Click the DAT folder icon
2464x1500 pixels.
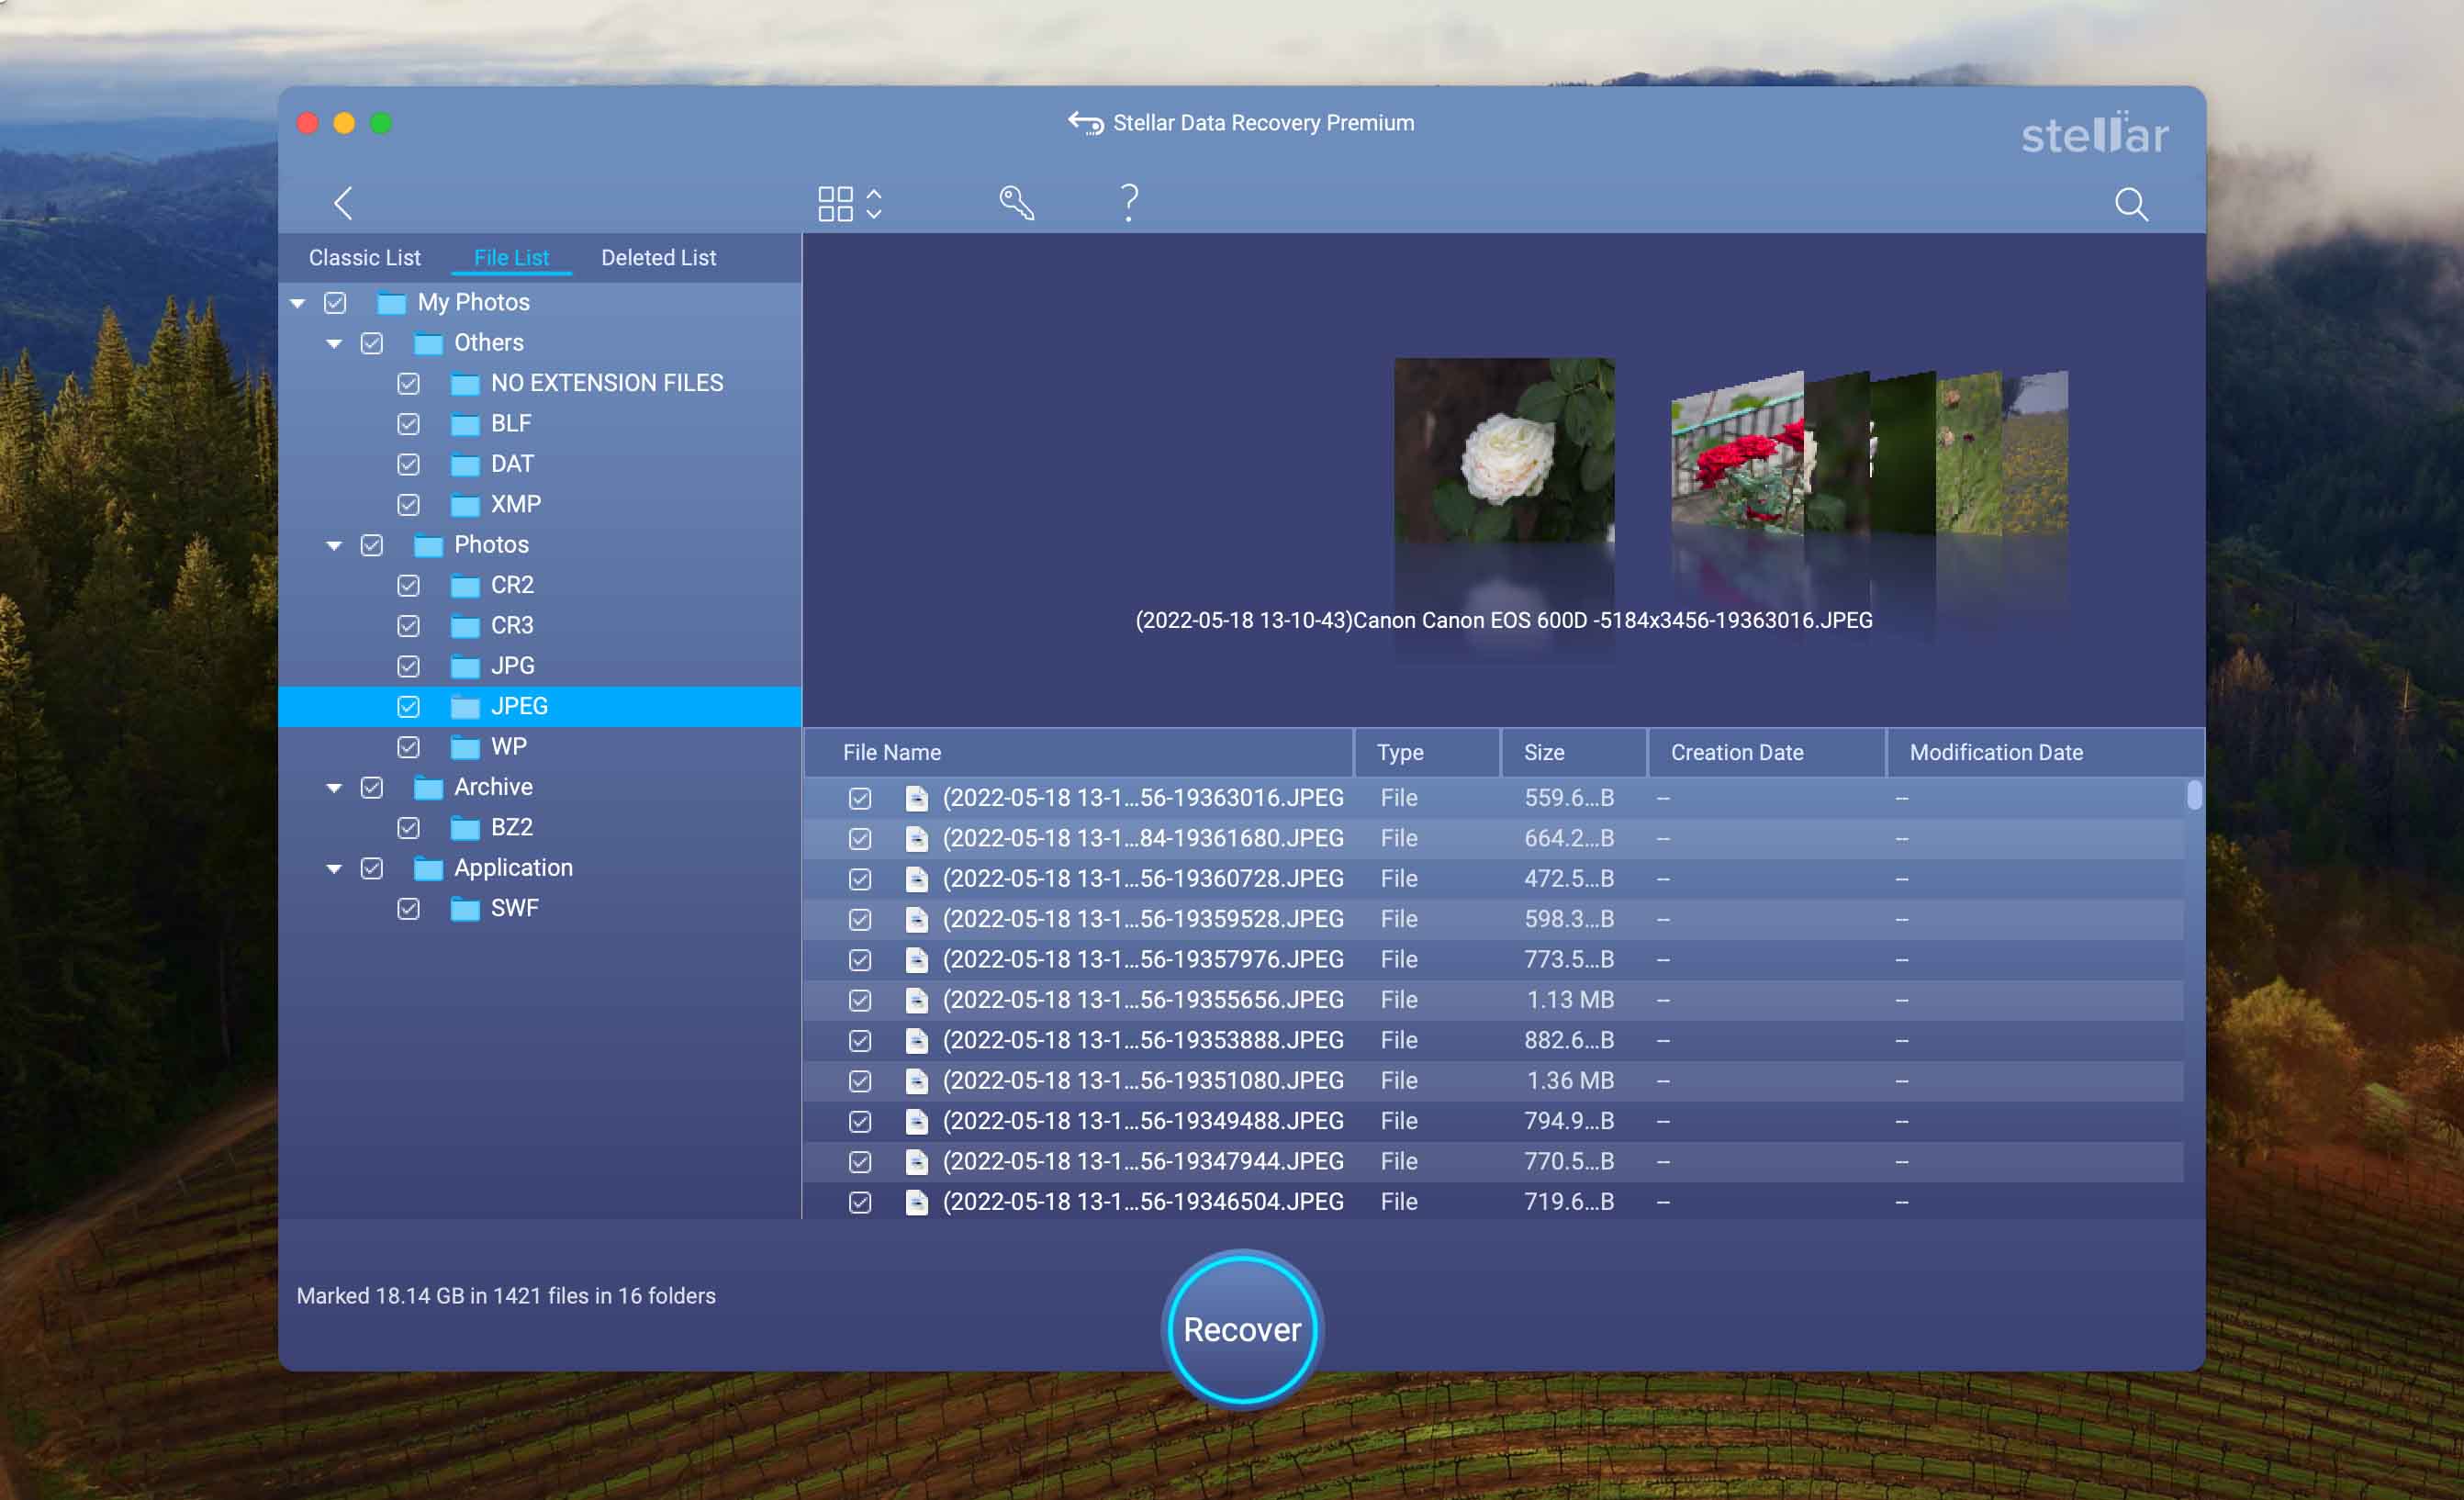[x=465, y=464]
